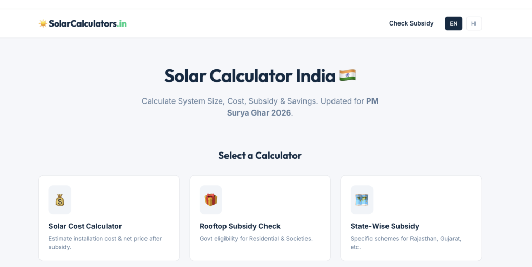Open the SolarCalculators.in home link
This screenshot has width=532, height=267.
point(87,23)
